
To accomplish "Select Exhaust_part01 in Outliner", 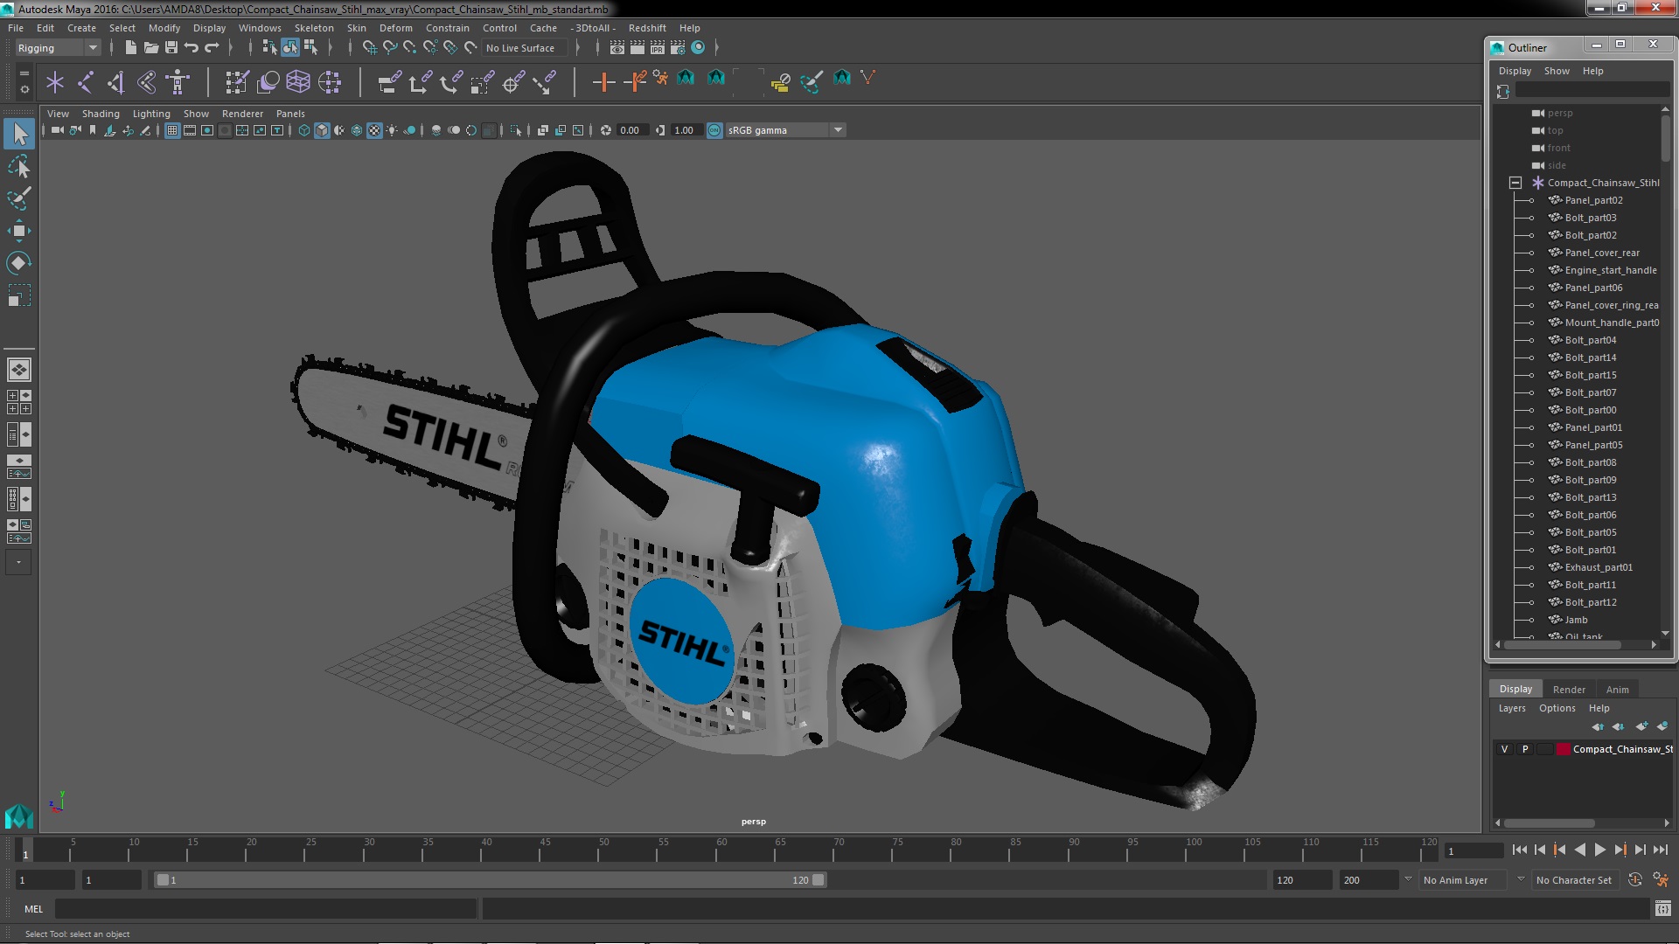I will pos(1599,567).
